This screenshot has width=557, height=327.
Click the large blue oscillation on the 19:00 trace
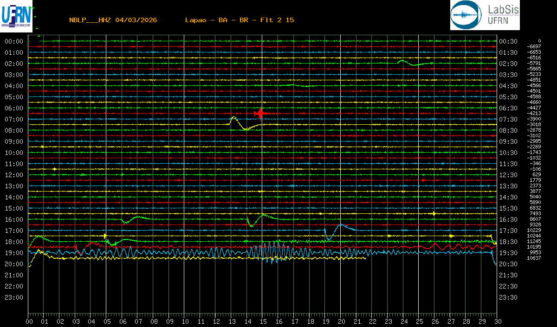pyautogui.click(x=269, y=253)
